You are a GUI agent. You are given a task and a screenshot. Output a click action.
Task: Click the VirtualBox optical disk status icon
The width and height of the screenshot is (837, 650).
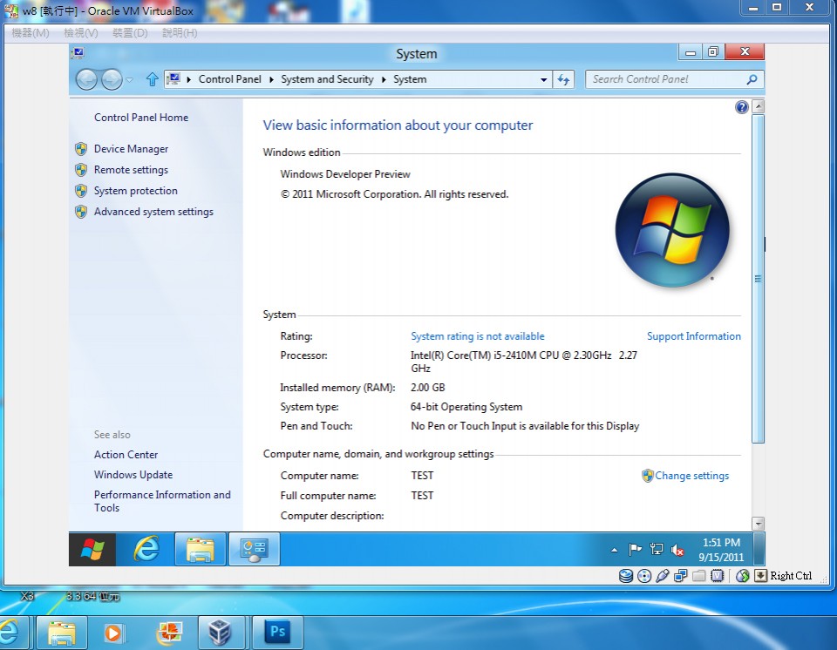644,575
